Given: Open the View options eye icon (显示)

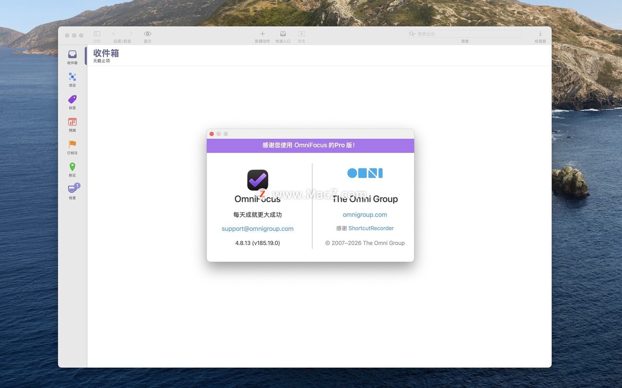Looking at the screenshot, I should pos(148,34).
